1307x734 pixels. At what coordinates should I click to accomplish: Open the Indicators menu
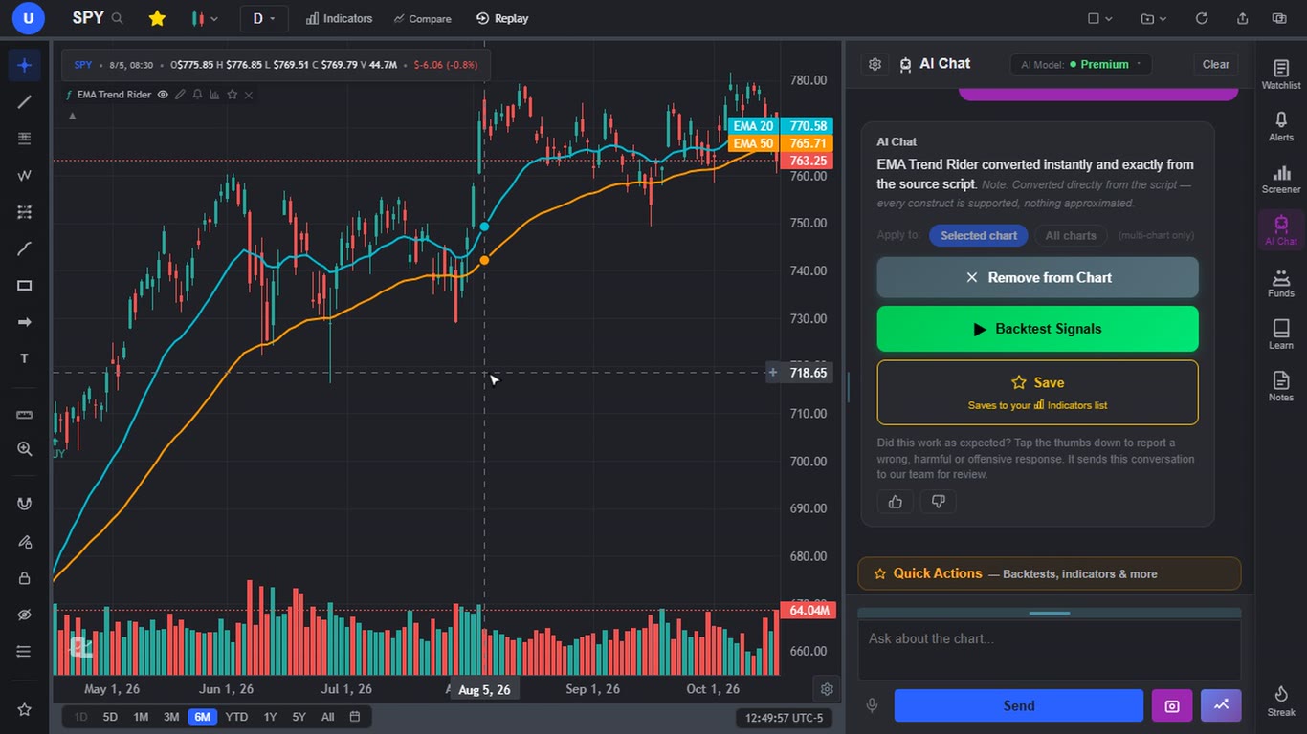coord(339,18)
